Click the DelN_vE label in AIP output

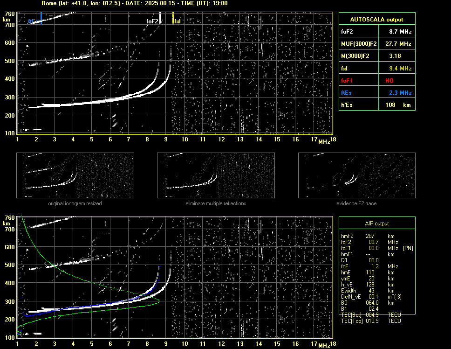(x=351, y=297)
